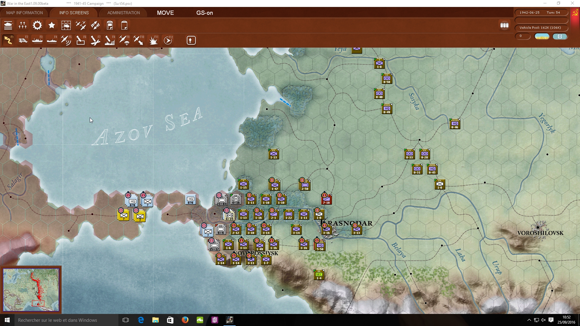
Task: Select Air Transport mode F9 icon
Action: tap(124, 40)
